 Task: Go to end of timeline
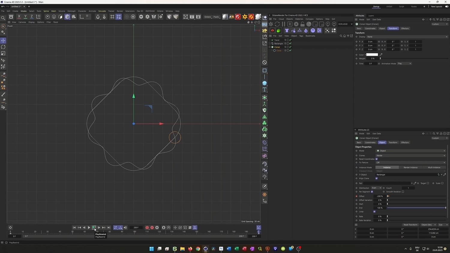point(109,228)
